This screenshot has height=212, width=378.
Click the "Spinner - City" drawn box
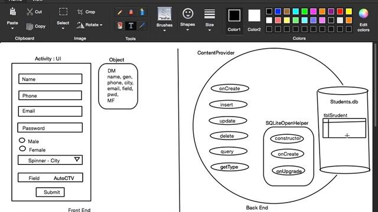(x=50, y=160)
